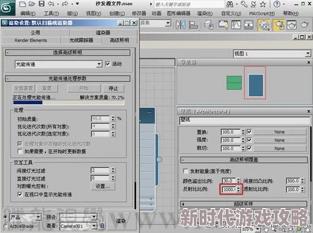This screenshot has width=313, height=233.
Task: Toggle the 强度 map checkbox
Action: click(x=249, y=140)
